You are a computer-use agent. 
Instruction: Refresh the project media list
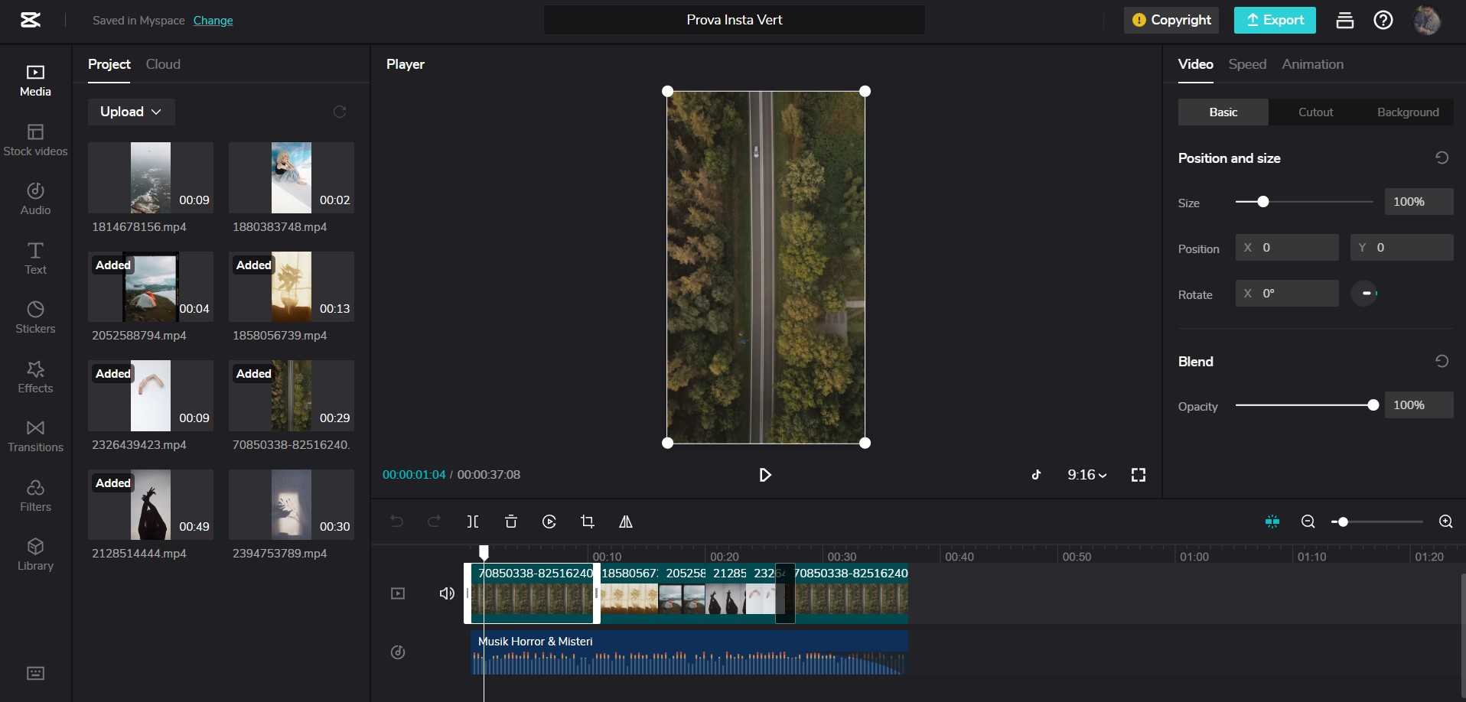pyautogui.click(x=340, y=112)
